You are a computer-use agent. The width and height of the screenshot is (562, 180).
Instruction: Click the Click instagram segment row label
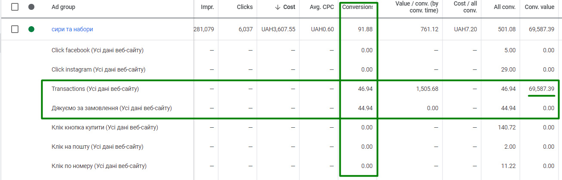[98, 69]
